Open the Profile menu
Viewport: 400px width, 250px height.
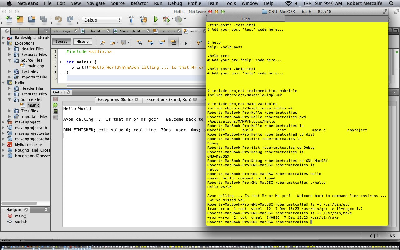194,3
